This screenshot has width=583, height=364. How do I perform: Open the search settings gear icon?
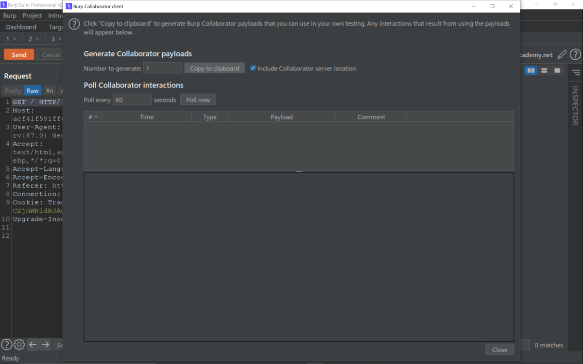(x=19, y=345)
